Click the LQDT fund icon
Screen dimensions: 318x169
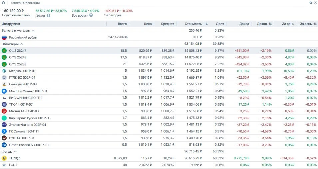[4, 165]
